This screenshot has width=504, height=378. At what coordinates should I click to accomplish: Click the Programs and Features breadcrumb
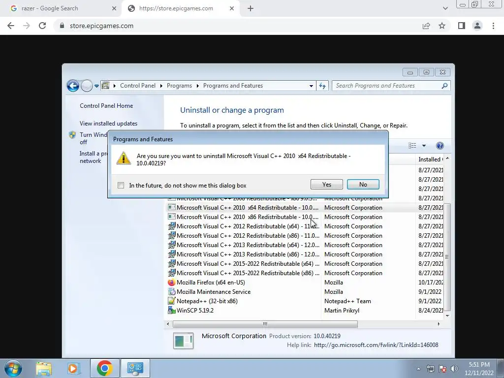coord(233,86)
